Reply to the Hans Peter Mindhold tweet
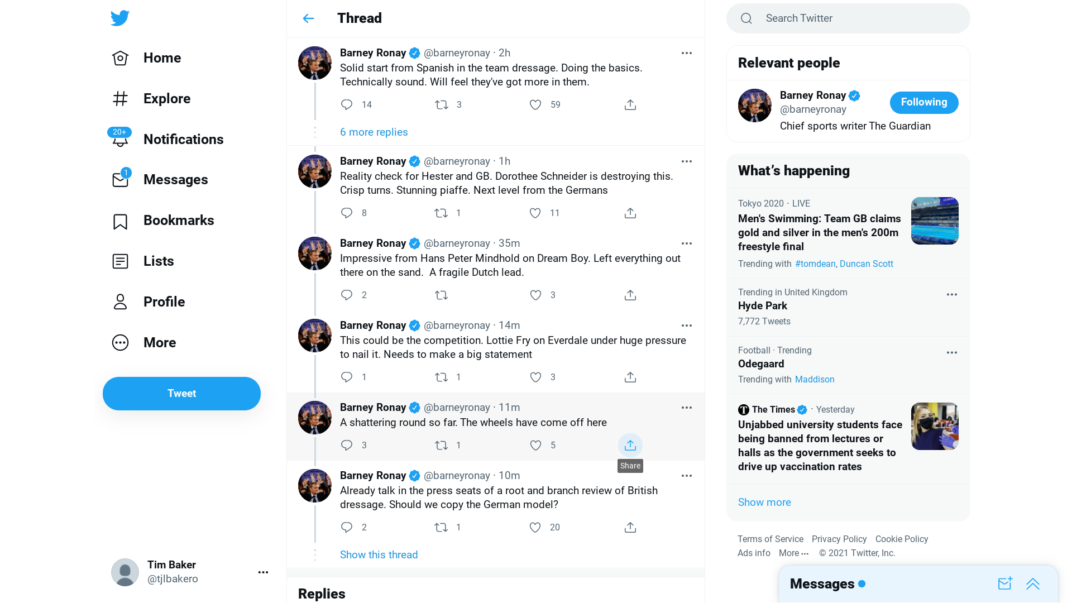This screenshot has height=603, width=1072. click(346, 295)
